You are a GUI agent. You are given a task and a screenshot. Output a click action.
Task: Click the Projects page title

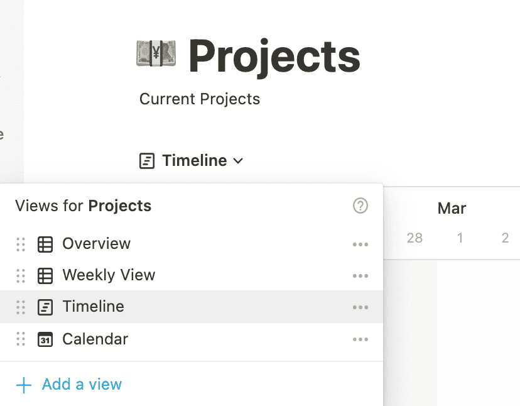274,56
